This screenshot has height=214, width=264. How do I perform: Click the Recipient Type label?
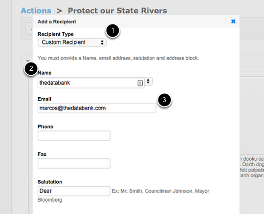(56, 34)
